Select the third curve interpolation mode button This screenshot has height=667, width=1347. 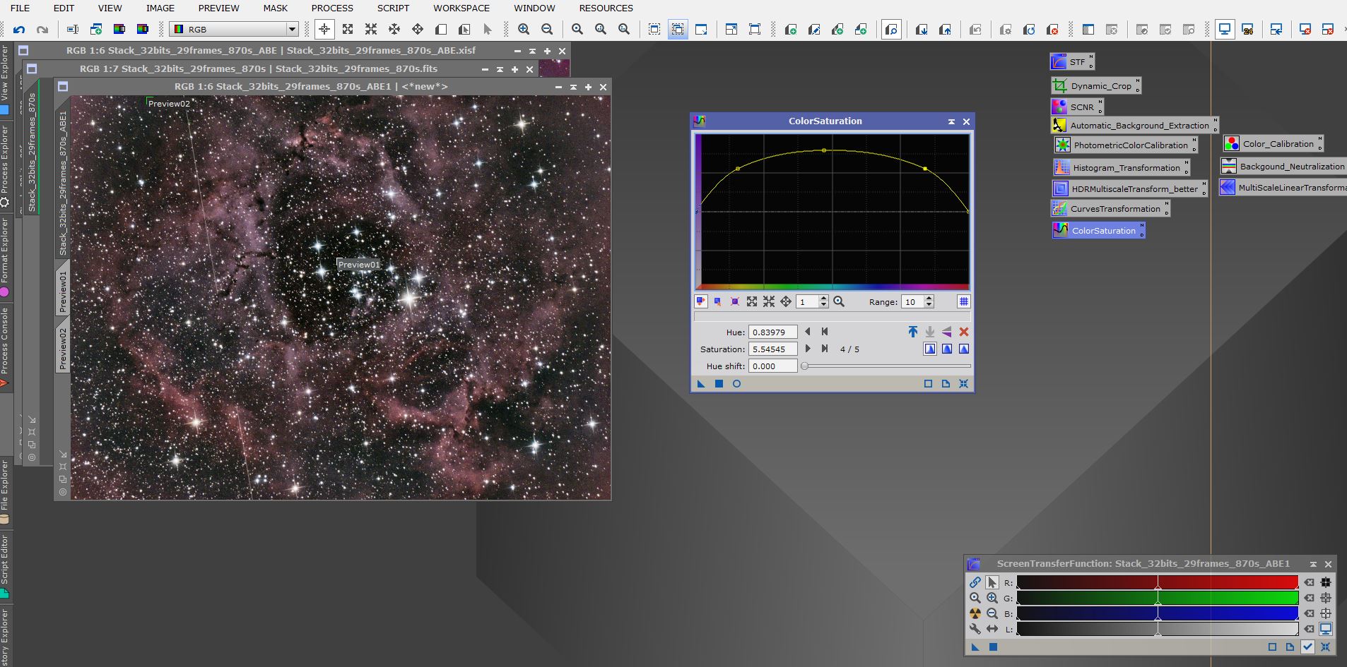(963, 349)
